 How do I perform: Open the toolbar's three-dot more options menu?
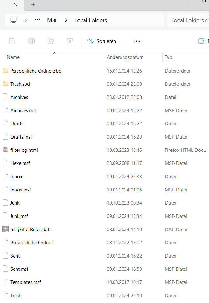coord(136,41)
